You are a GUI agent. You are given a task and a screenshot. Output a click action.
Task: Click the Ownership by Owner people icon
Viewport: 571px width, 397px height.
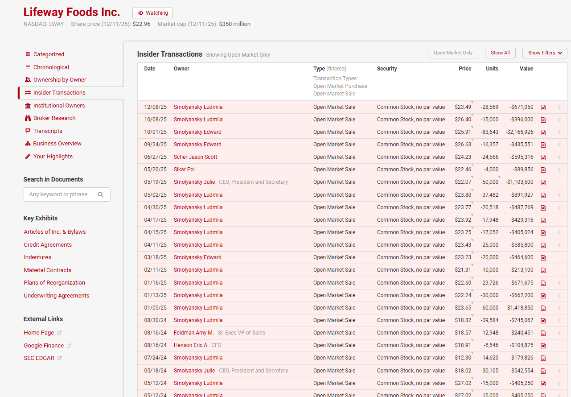coord(28,79)
